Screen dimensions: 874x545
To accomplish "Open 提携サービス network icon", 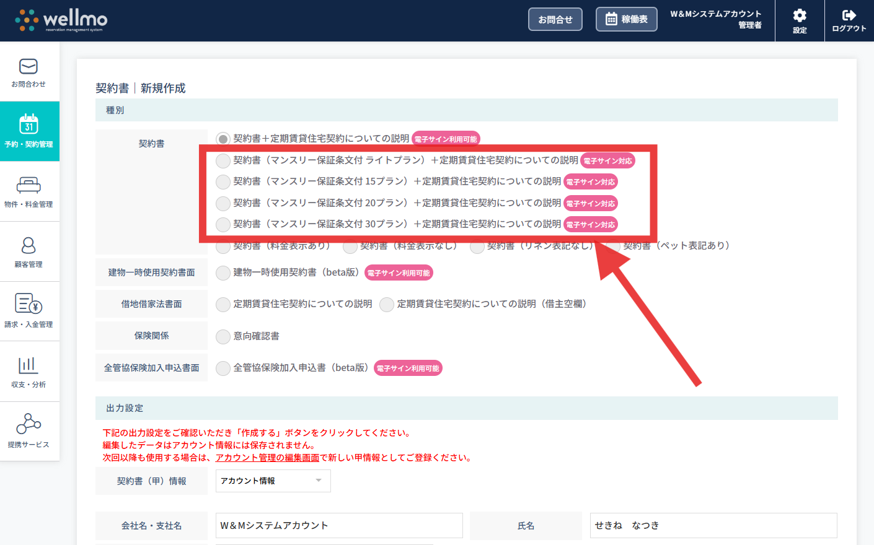I will (x=29, y=424).
